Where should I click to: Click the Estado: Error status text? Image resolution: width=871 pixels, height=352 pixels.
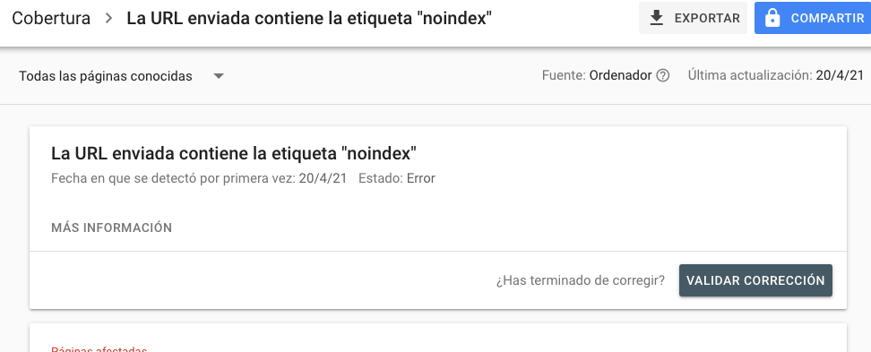pyautogui.click(x=397, y=179)
